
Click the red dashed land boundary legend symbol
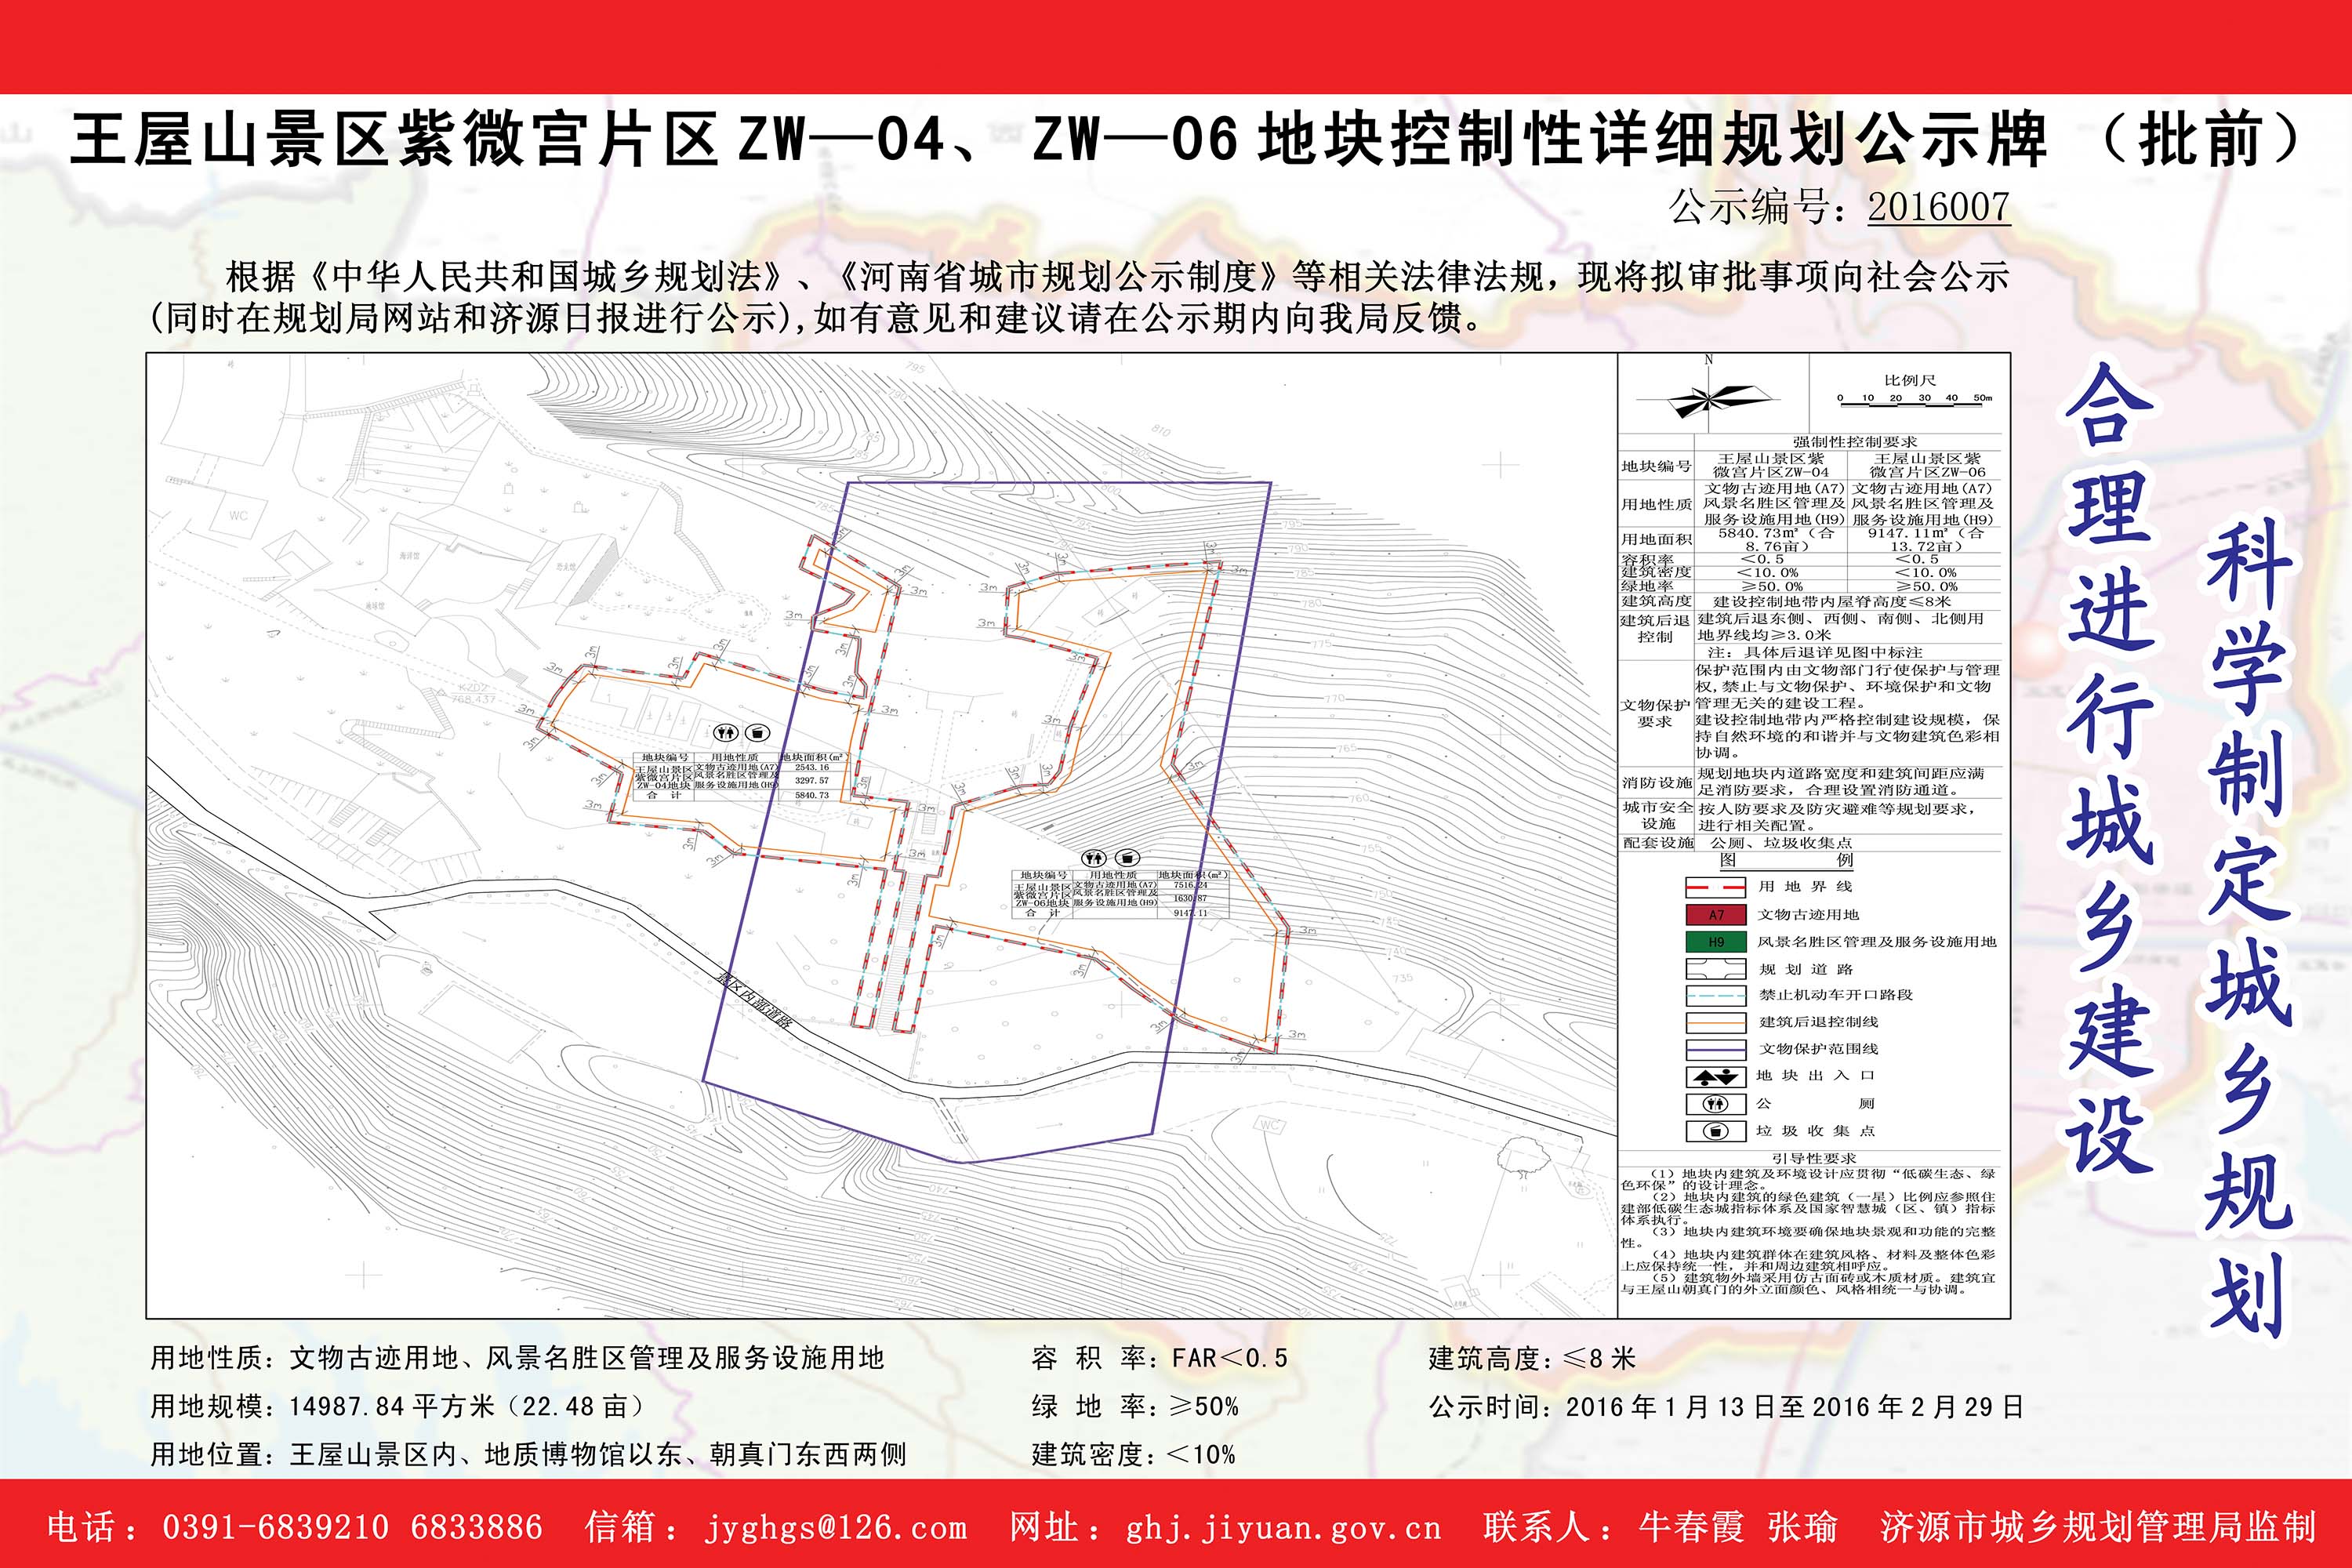1716,887
